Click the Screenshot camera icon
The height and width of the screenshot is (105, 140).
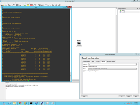60,5
